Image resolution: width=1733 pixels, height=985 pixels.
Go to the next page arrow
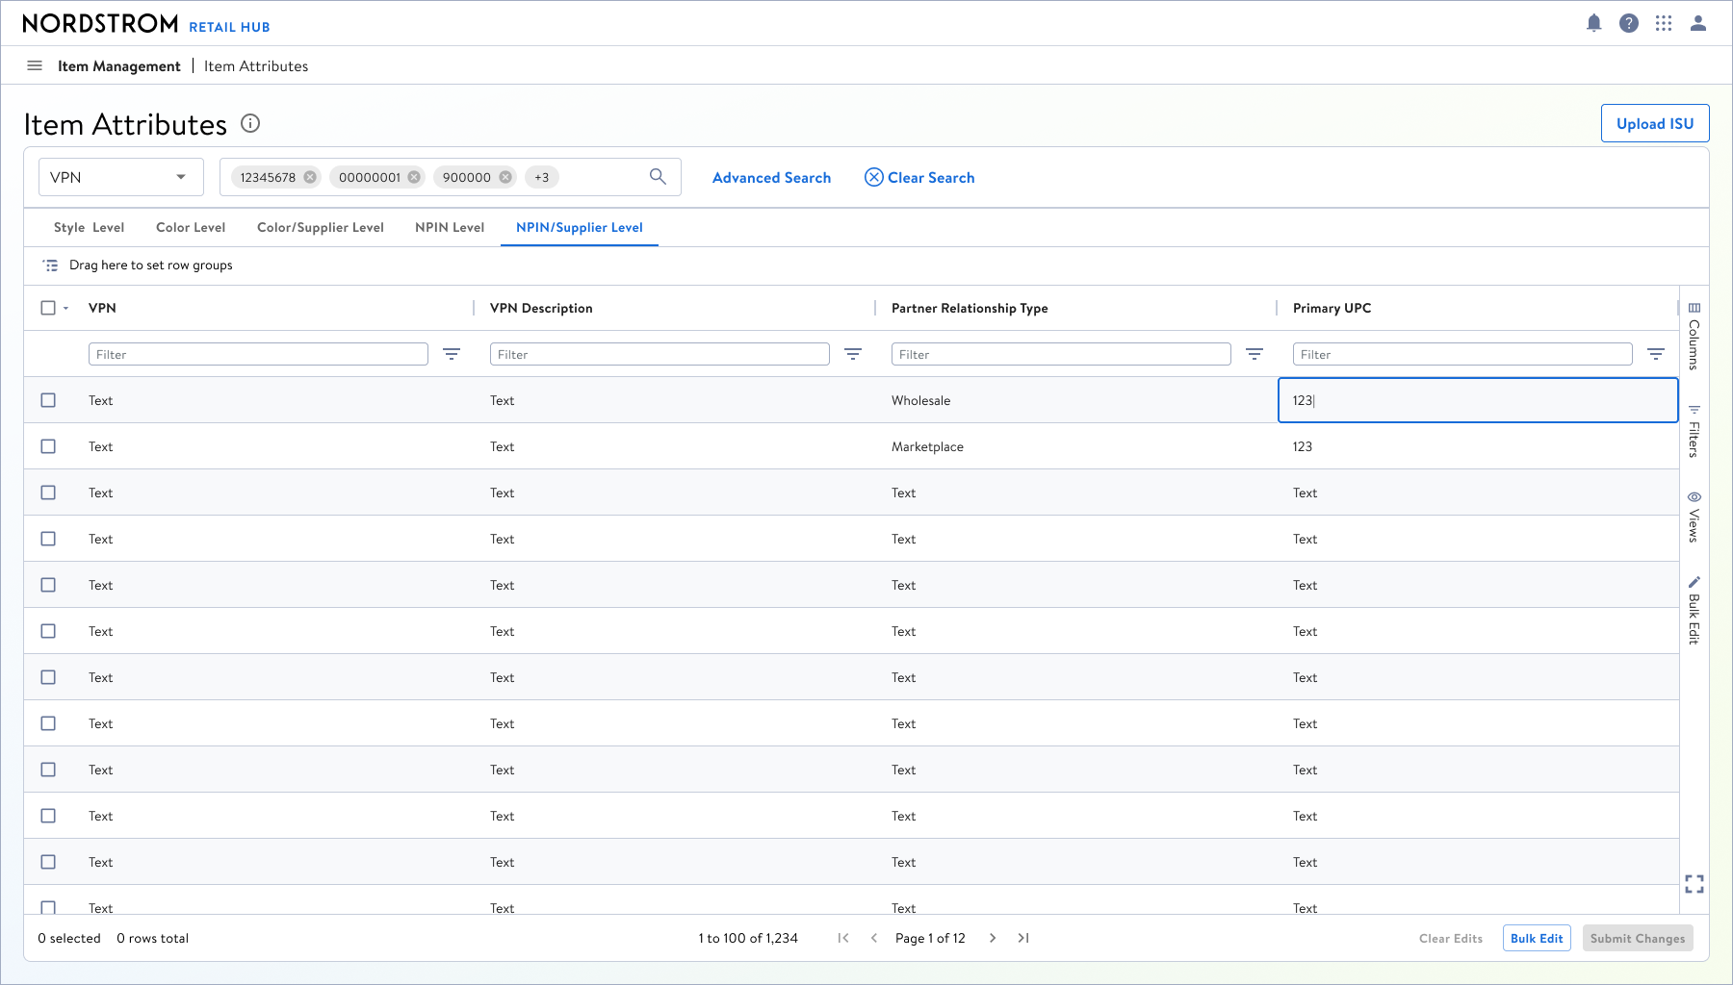click(x=993, y=938)
